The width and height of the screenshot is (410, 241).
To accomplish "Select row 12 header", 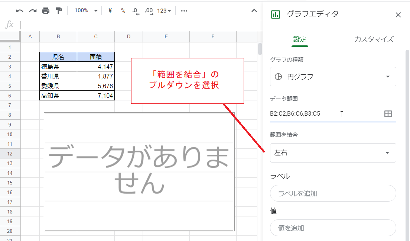I will (x=10, y=154).
